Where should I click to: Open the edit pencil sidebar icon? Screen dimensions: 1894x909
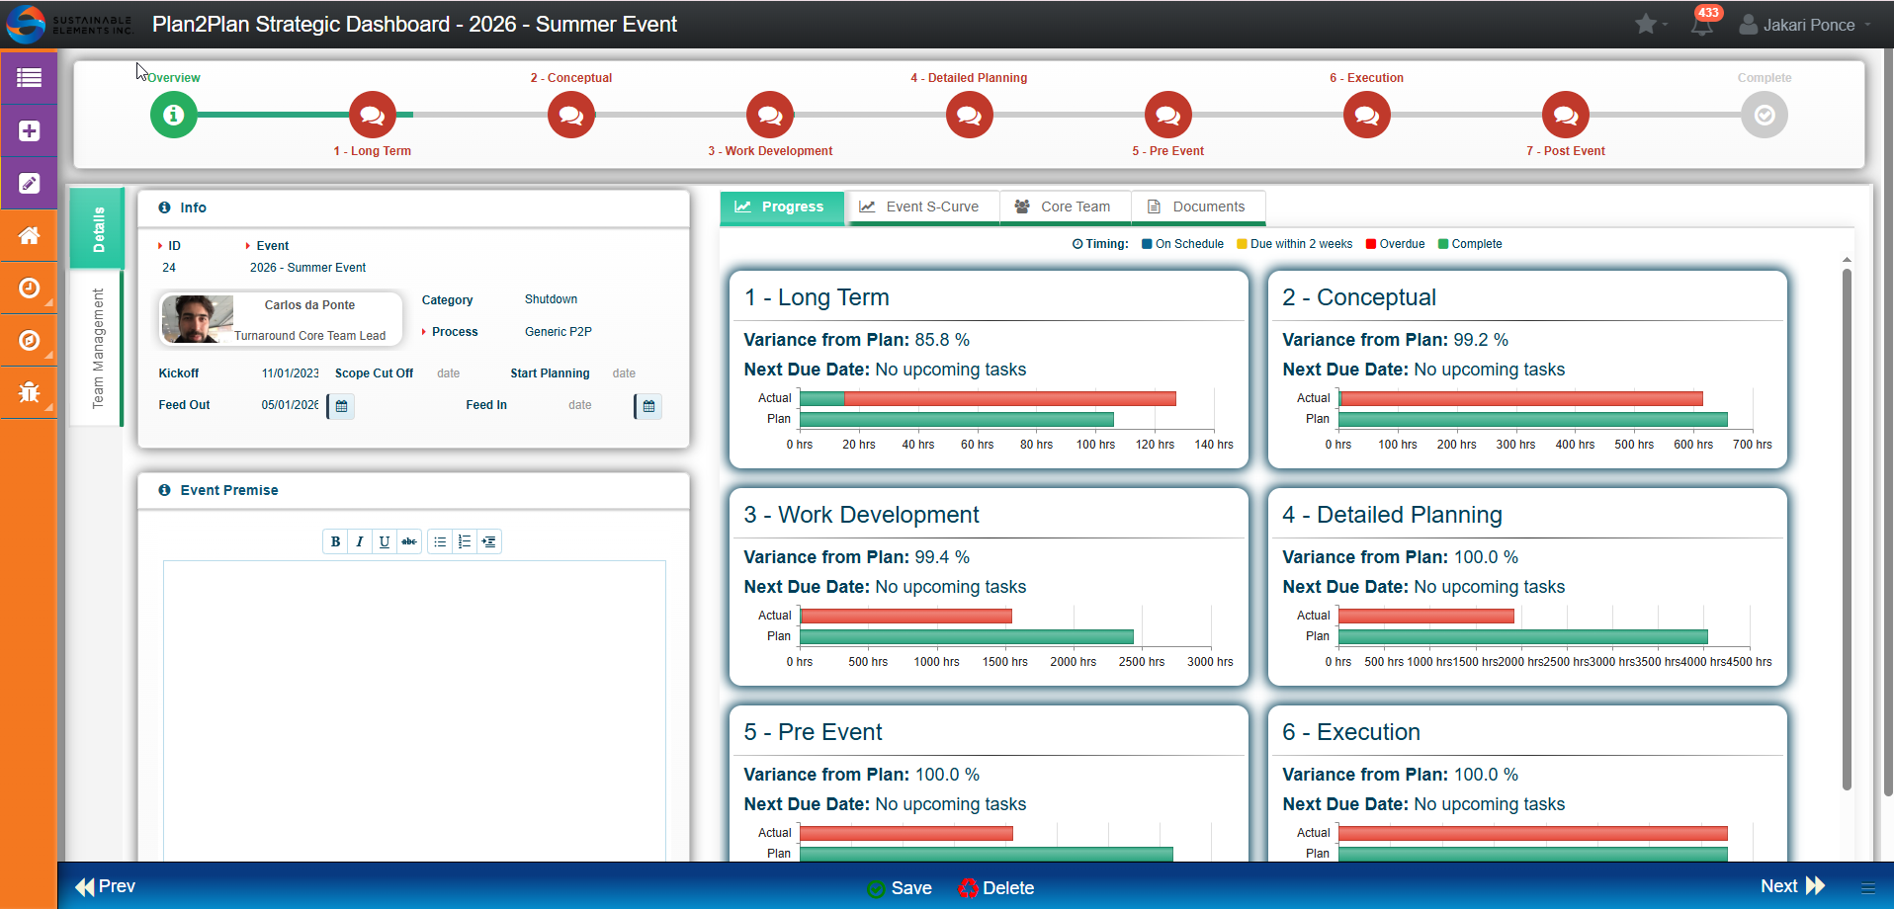[x=29, y=183]
